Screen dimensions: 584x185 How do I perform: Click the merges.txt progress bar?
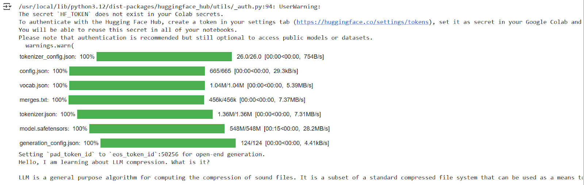click(x=136, y=100)
